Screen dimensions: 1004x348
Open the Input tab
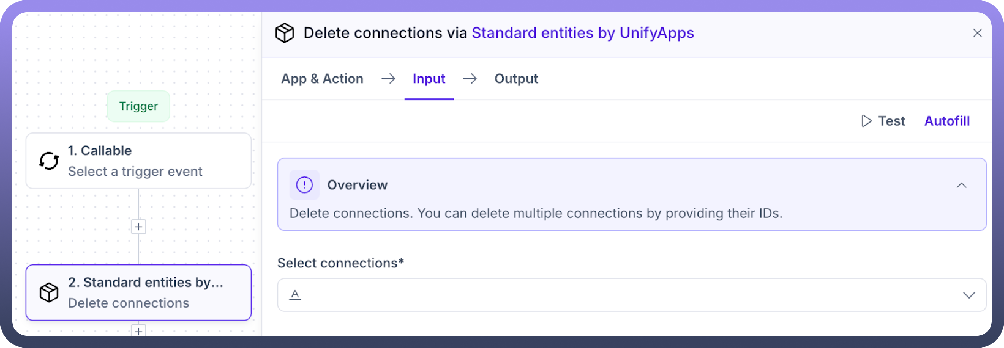click(429, 79)
